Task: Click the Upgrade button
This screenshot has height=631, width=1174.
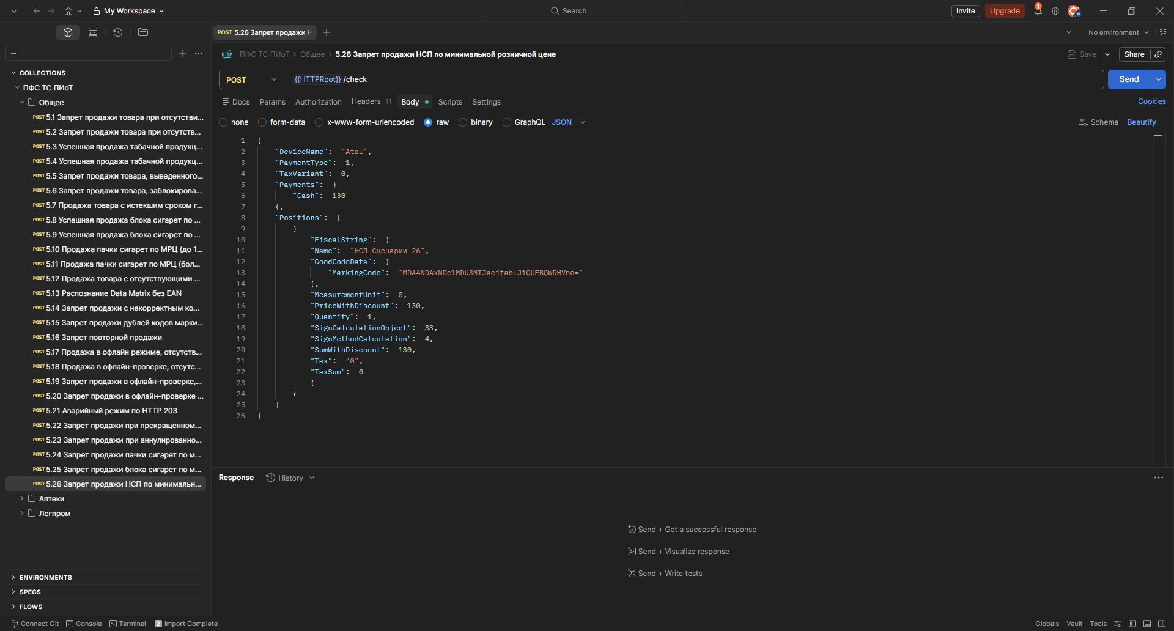Action: tap(1005, 11)
